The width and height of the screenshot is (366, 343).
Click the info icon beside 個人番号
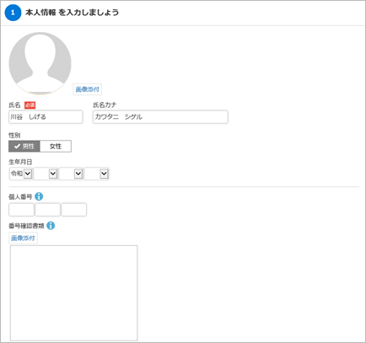(39, 196)
